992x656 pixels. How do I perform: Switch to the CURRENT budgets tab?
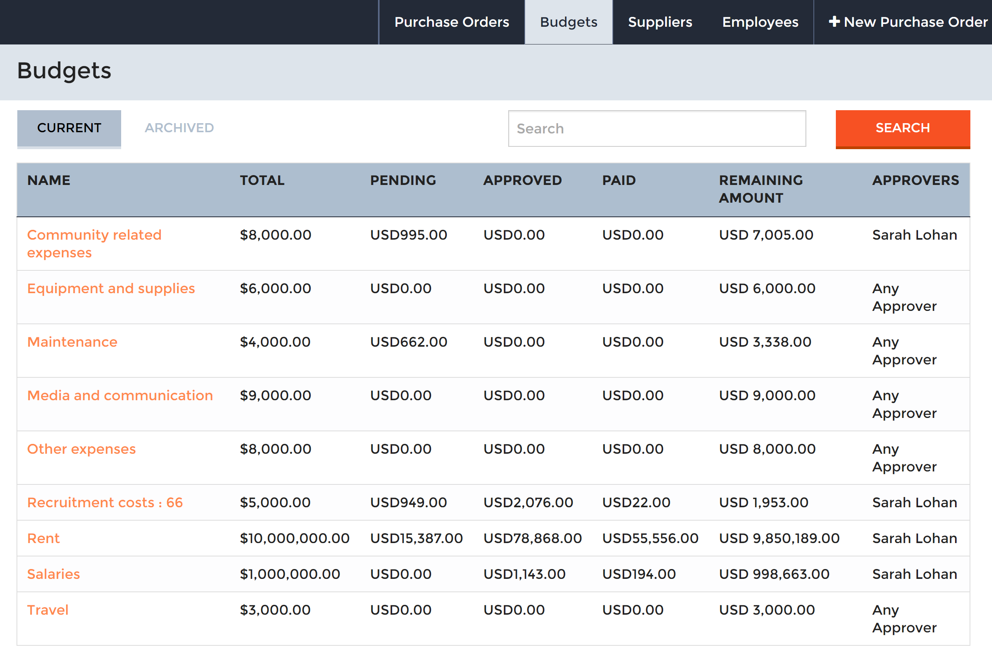[x=69, y=128]
